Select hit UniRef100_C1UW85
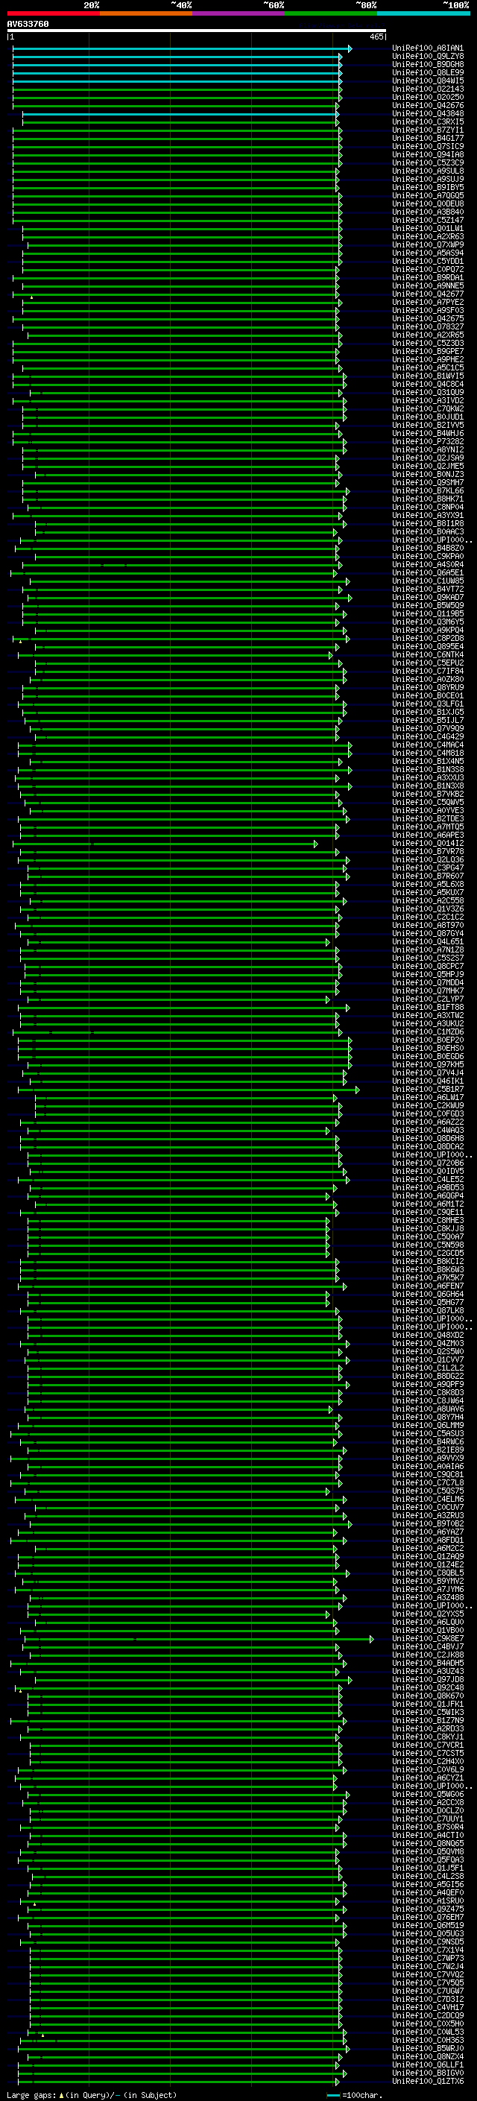This screenshot has height=2101, width=477. pyautogui.click(x=428, y=581)
